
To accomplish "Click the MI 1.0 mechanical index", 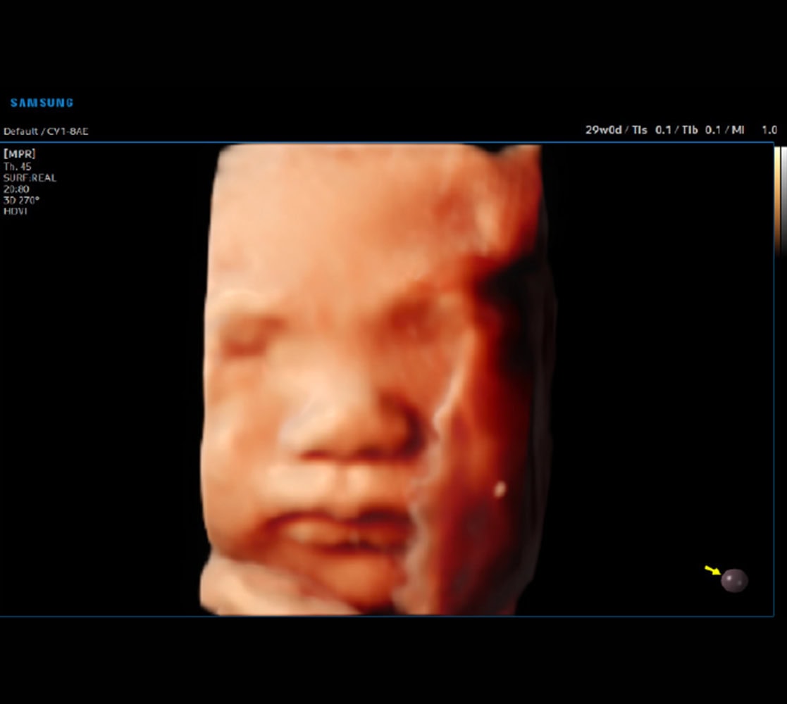I will pos(755,130).
